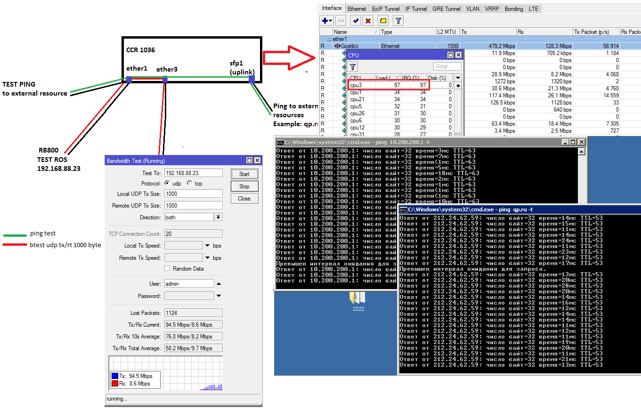This screenshot has width=641, height=410.
Task: Click the blue plus Add interface button
Action: pos(325,21)
